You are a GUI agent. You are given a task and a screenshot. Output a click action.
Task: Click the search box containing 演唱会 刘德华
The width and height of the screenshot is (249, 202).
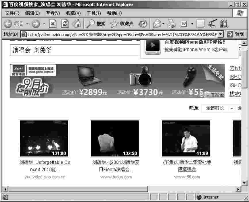pyautogui.click(x=75, y=50)
